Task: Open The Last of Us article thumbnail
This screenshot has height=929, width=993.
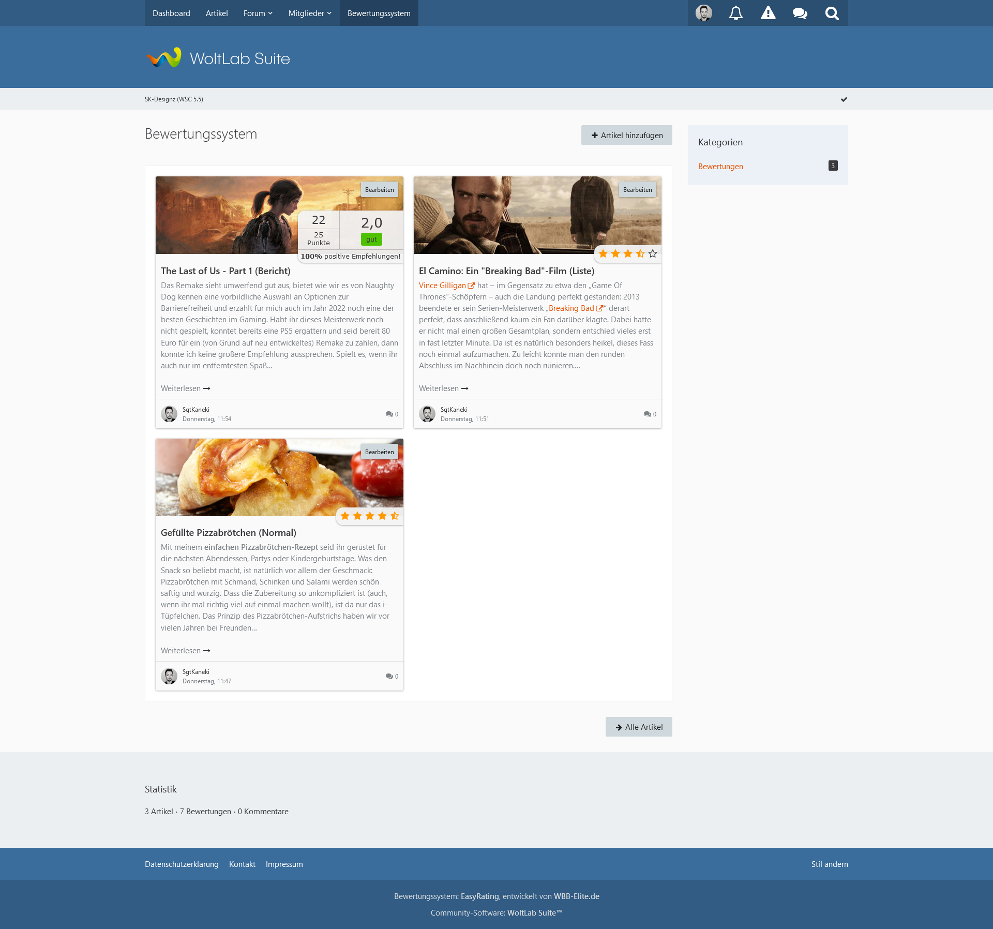Action: tap(228, 215)
